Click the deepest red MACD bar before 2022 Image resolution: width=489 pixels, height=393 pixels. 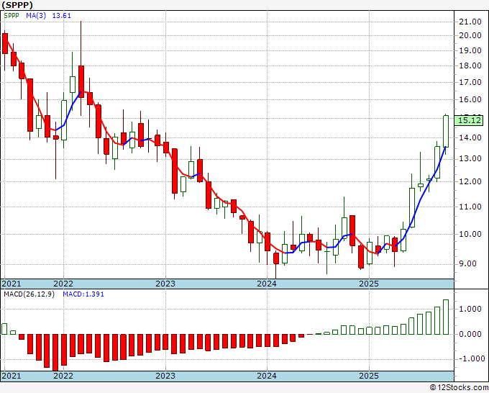coord(55,353)
